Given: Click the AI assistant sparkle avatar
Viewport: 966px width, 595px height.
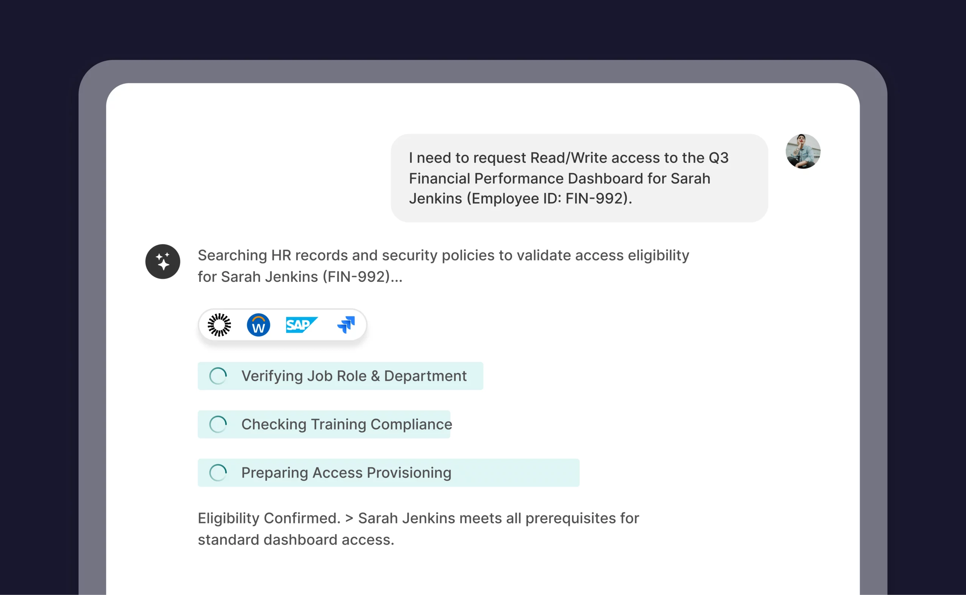Looking at the screenshot, I should click(162, 261).
